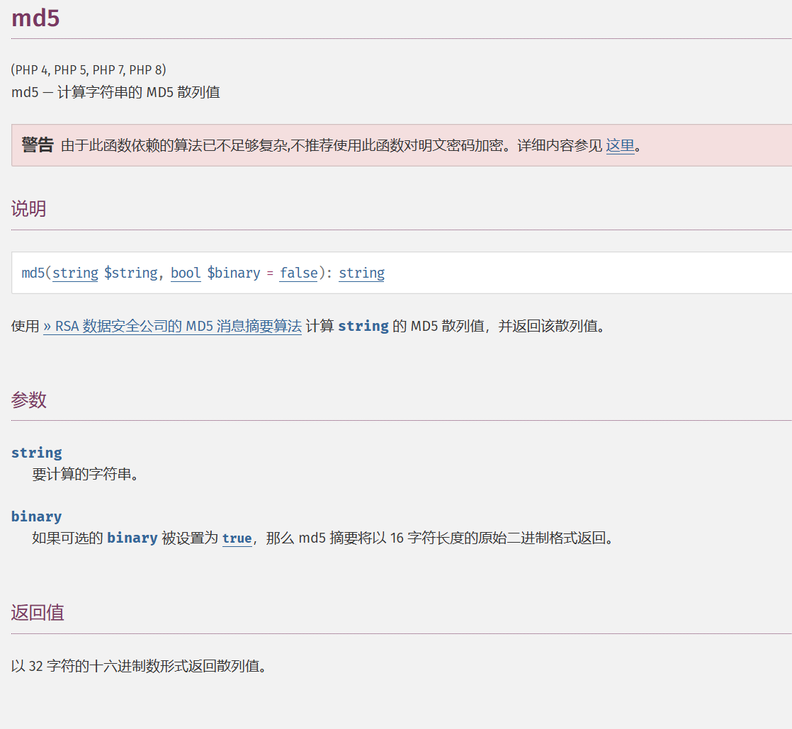Open the 这里 link in the warning box
The width and height of the screenshot is (792, 729).
pos(620,146)
